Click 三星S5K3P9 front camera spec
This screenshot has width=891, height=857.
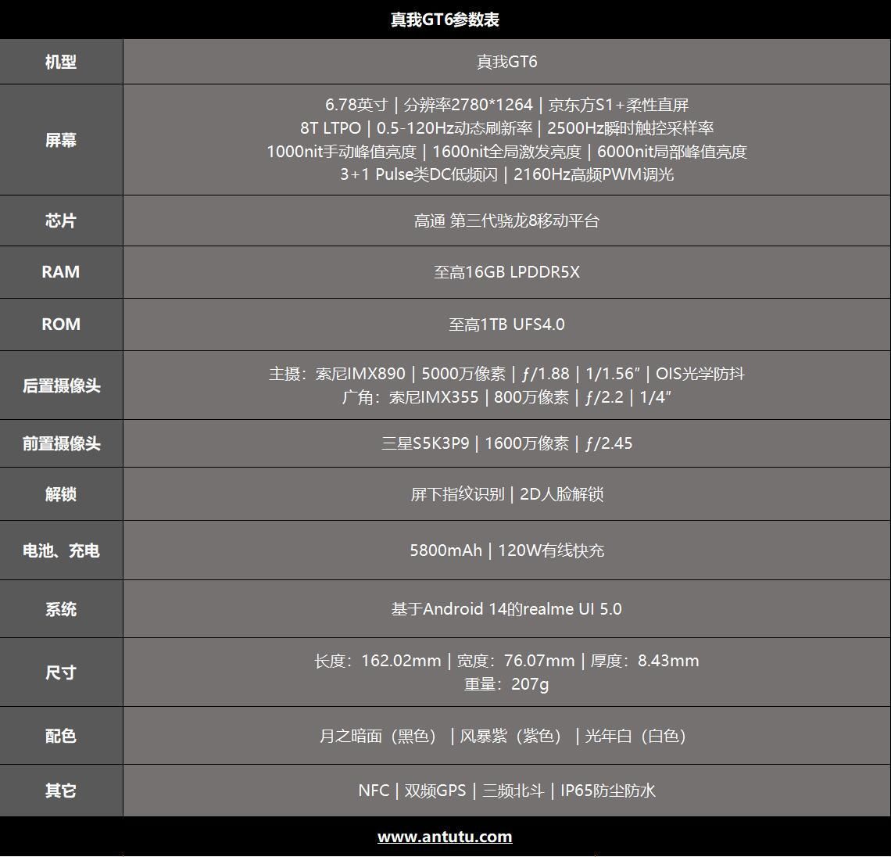[507, 443]
